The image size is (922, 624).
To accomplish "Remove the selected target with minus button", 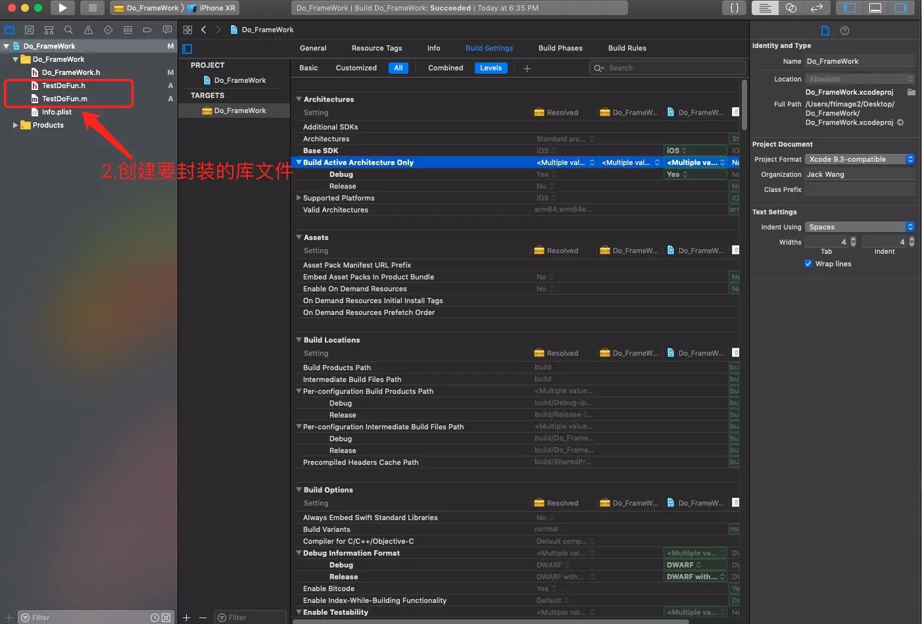I will pyautogui.click(x=203, y=617).
